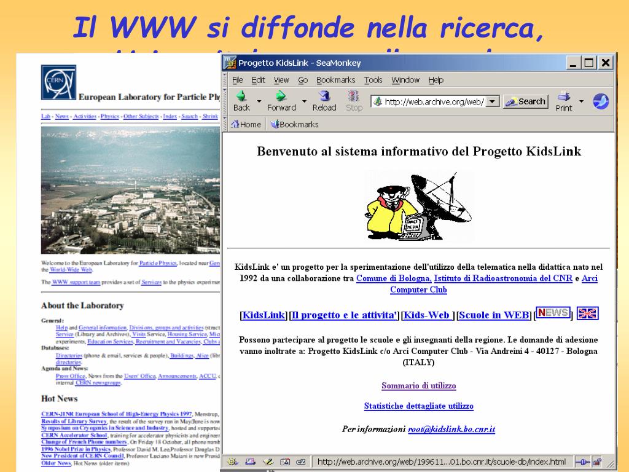
Task: Print the page using Print icon
Action: 564,101
